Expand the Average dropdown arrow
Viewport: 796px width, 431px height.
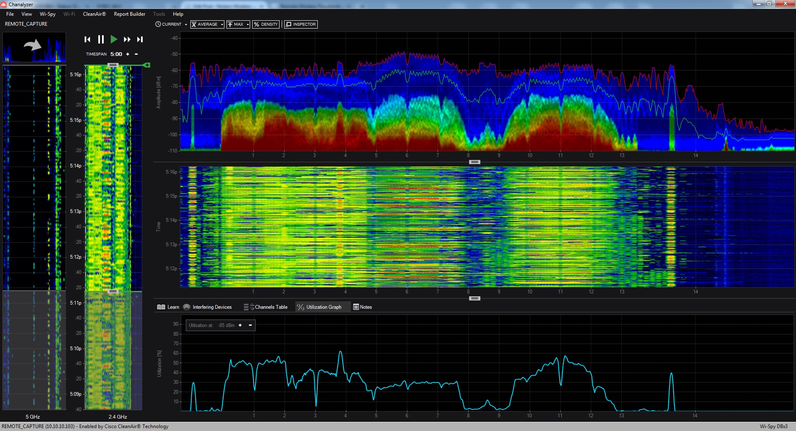(222, 25)
